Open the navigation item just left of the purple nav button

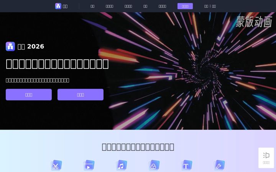(x=162, y=6)
